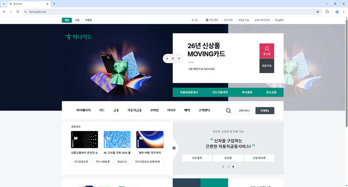This screenshot has height=187, width=348.
Task: Click 카드비밀번호 등록/변경 button
Action: [147, 162]
